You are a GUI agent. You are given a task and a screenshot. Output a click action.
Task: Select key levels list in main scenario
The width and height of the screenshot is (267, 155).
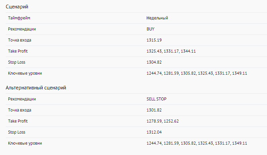coord(197,73)
